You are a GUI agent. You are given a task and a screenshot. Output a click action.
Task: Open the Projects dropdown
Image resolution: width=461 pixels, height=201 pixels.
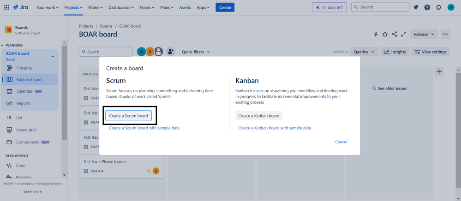coord(73,8)
